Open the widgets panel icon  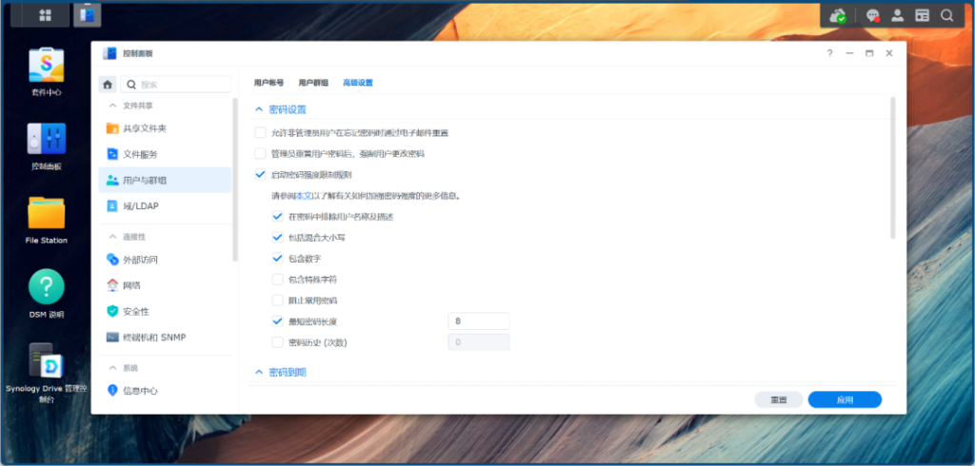point(922,15)
